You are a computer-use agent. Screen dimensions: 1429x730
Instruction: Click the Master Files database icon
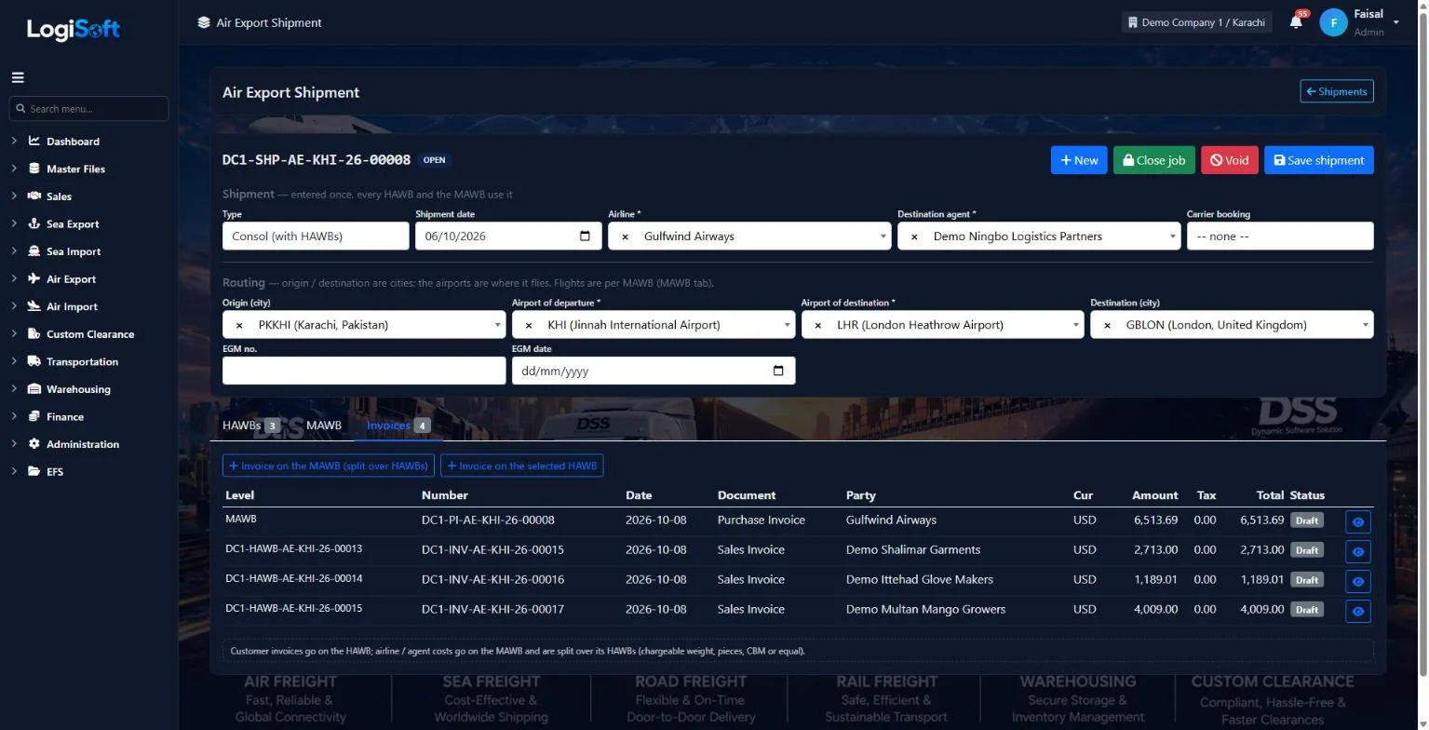[34, 169]
